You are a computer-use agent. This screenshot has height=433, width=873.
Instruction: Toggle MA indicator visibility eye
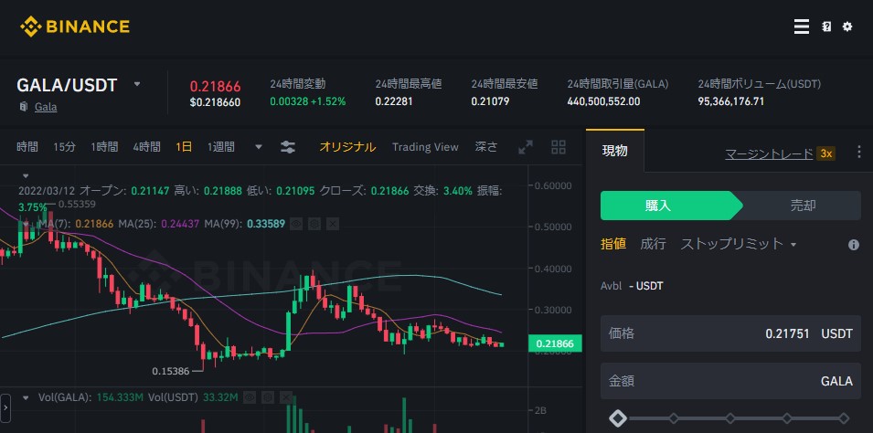pos(296,225)
